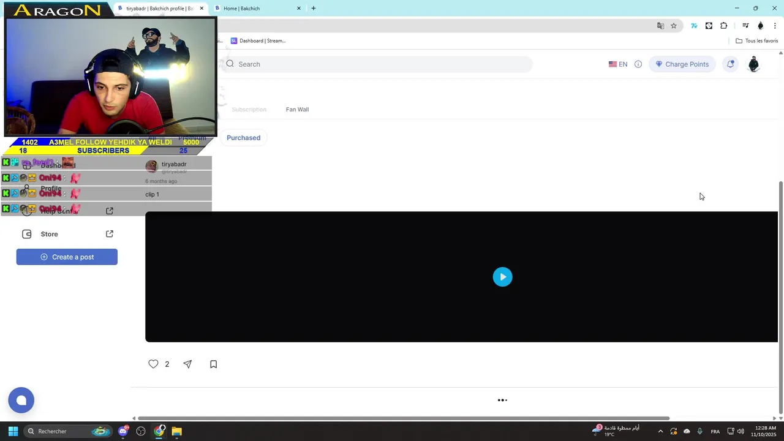This screenshot has height=441, width=784.
Task: Open the 7TV extension icon
Action: 694,26
